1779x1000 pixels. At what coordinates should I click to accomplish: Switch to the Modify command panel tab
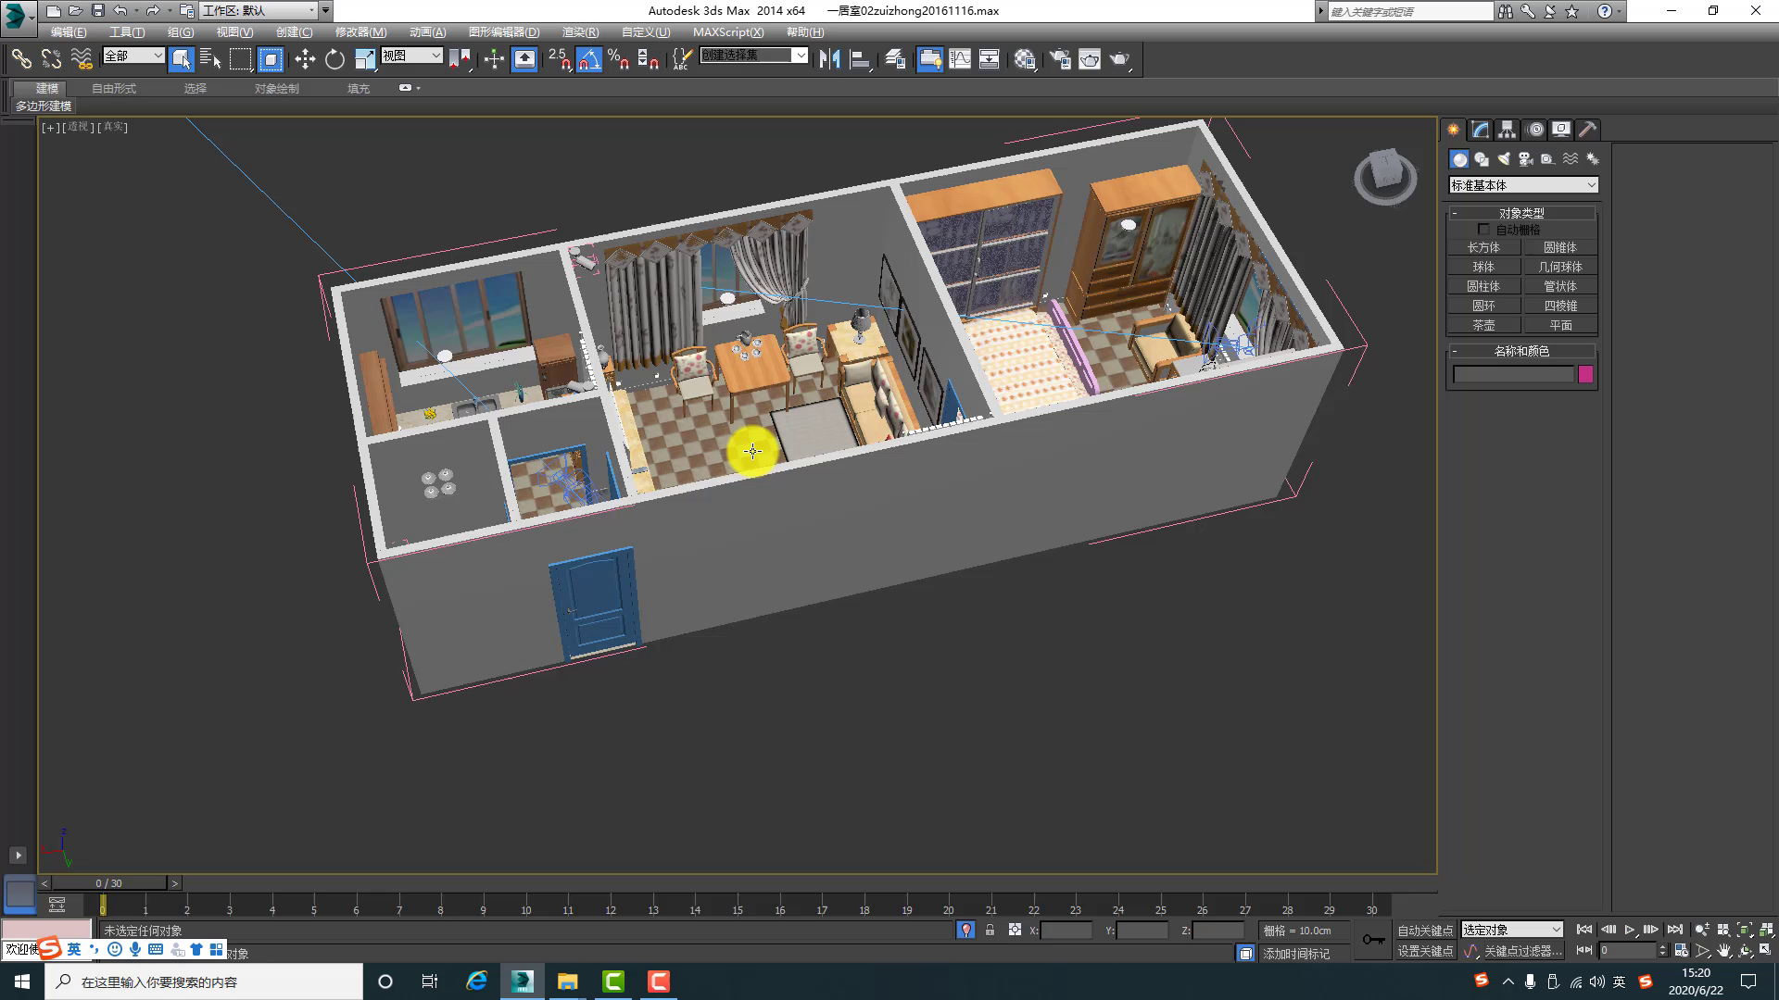coord(1481,130)
